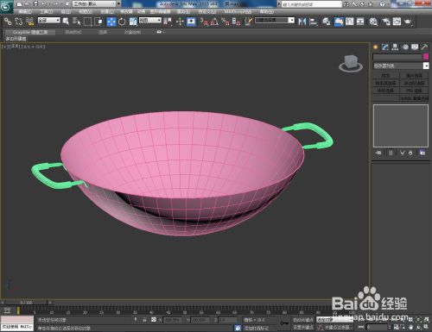Open the named selection sets dropdown

point(275,21)
